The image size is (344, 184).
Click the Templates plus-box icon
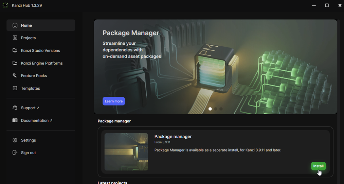[x=15, y=88]
